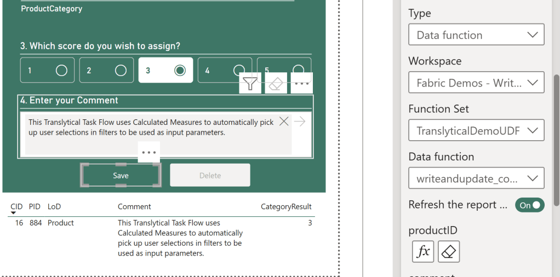Open fx conditional formatting for productID
Screen dimensions: 560x277
423,252
